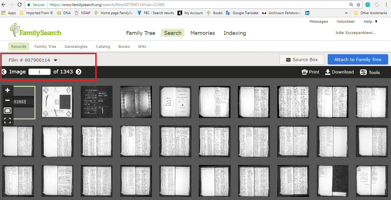Open the image Tools panel

(370, 72)
